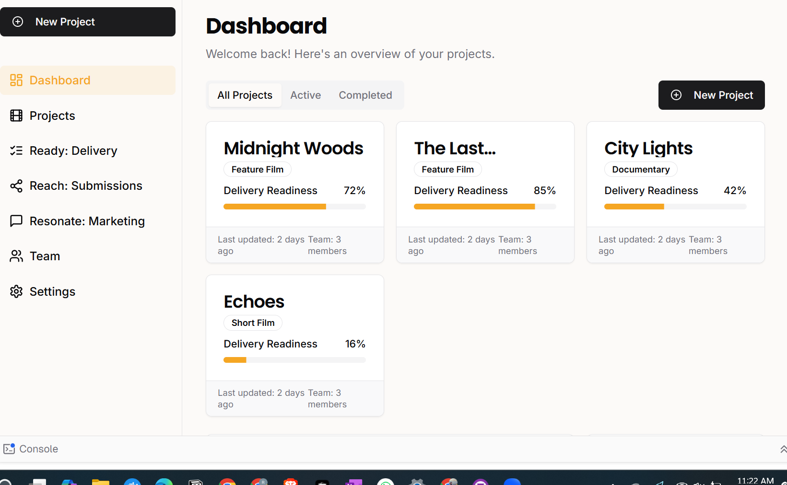Create a new project using sidebar button
The height and width of the screenshot is (485, 787).
click(88, 22)
